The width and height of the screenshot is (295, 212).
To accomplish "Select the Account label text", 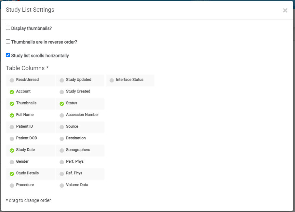I will pyautogui.click(x=23, y=91).
